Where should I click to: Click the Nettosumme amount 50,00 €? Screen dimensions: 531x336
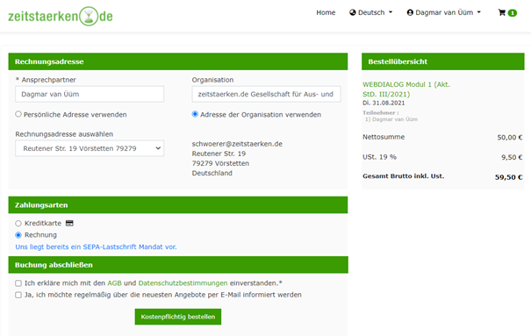pyautogui.click(x=510, y=138)
